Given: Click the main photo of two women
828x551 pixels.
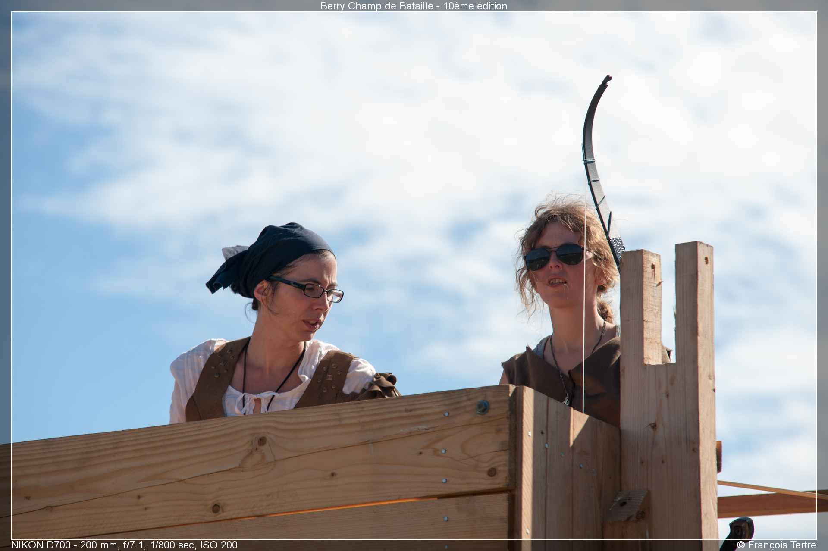Looking at the screenshot, I should pos(414,275).
